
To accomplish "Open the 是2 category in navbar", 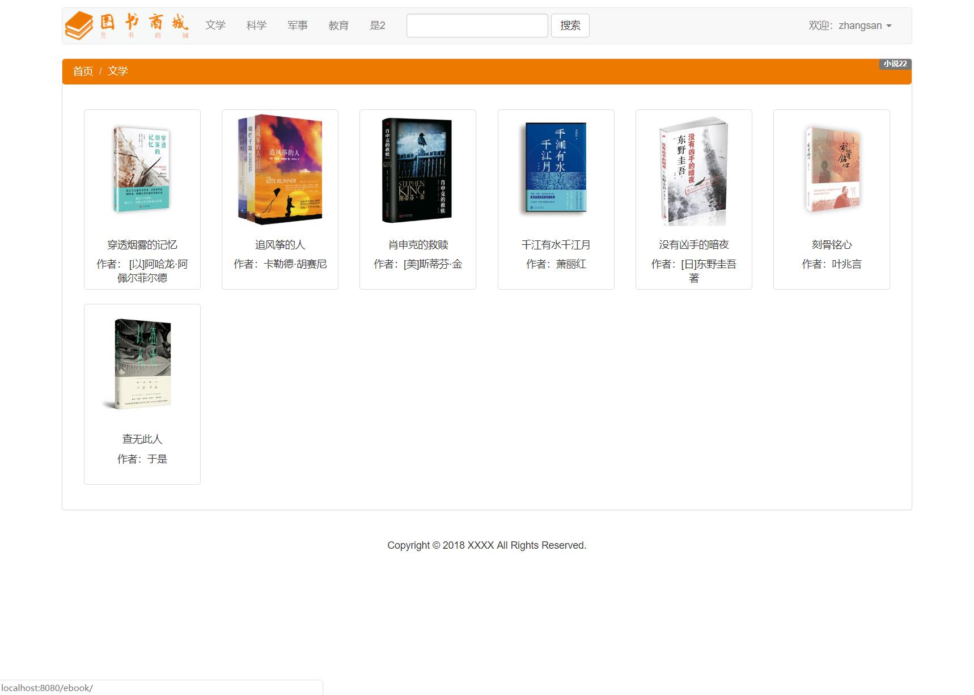I will [378, 26].
